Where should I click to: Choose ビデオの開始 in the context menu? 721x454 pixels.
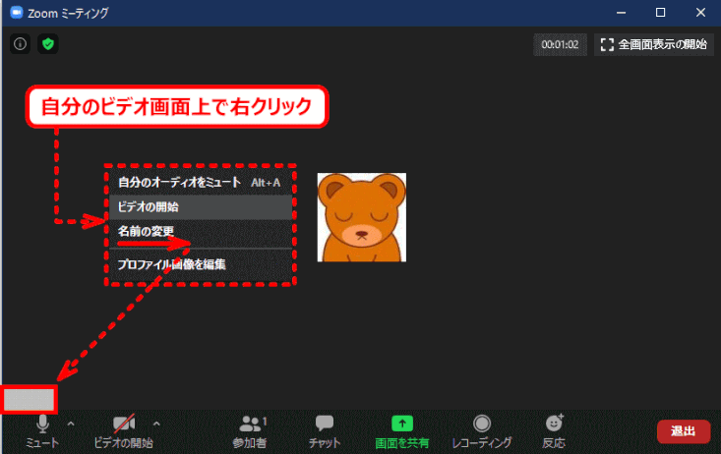(201, 206)
